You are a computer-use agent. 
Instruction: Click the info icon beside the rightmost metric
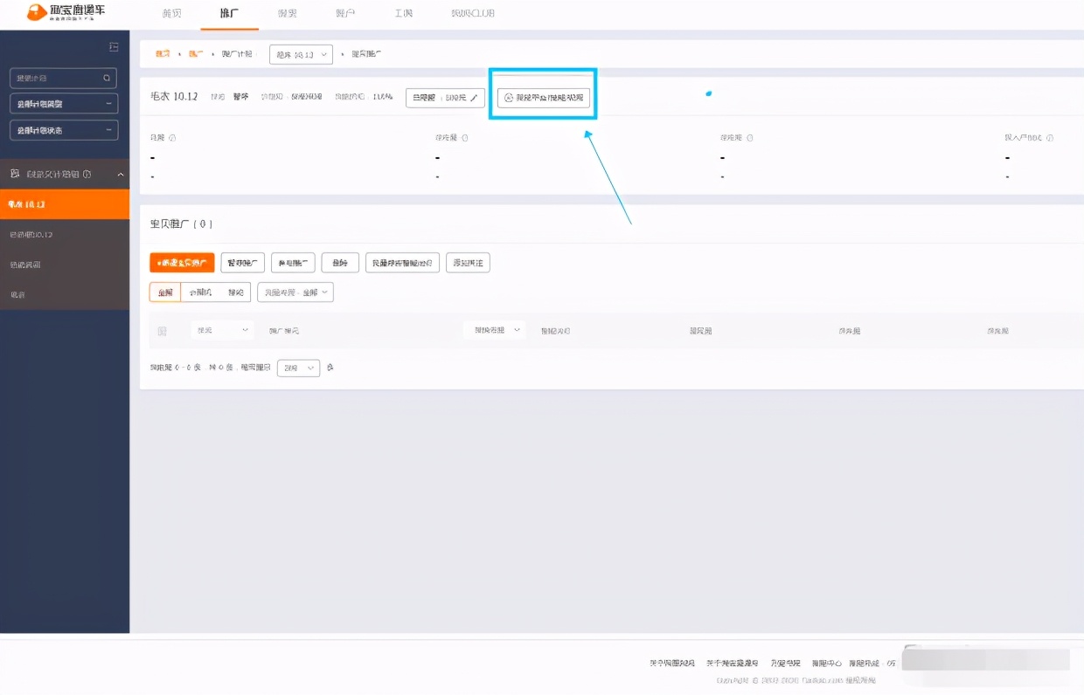coord(1050,138)
